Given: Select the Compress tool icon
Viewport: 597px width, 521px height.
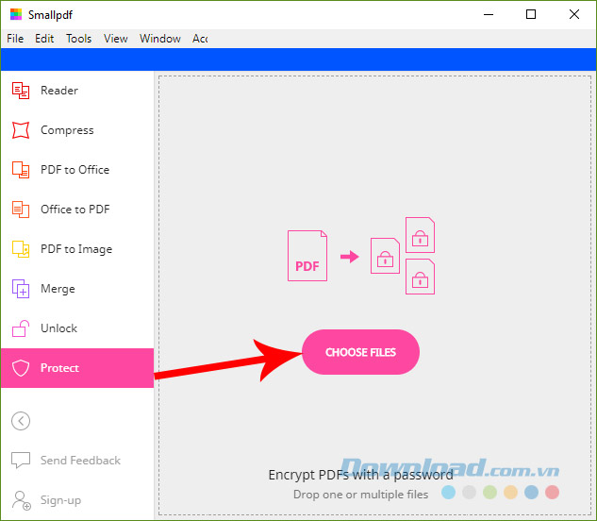Looking at the screenshot, I should 21,130.
